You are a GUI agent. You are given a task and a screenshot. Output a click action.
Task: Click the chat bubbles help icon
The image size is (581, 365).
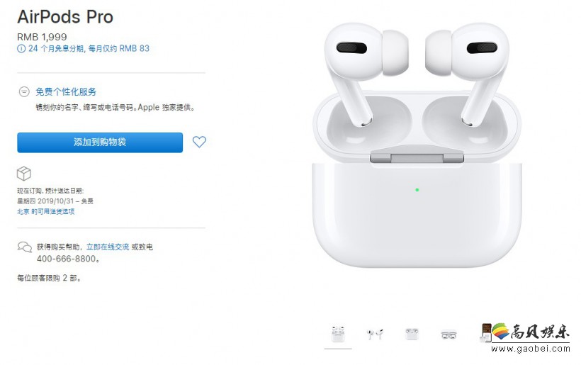coord(25,247)
